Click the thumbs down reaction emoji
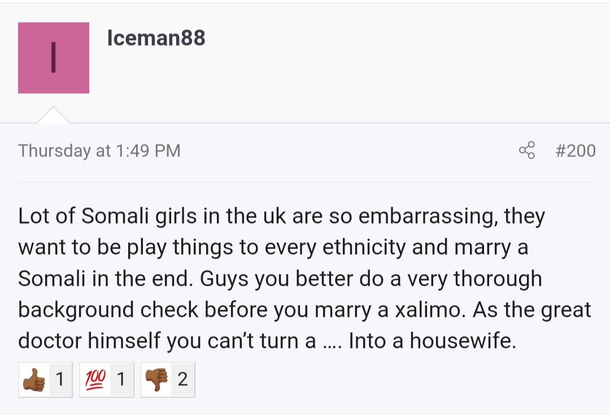The width and height of the screenshot is (610, 419). (x=156, y=379)
